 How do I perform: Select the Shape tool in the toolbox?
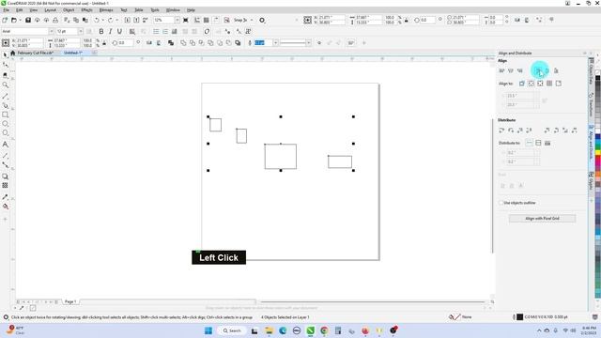[x=5, y=65]
